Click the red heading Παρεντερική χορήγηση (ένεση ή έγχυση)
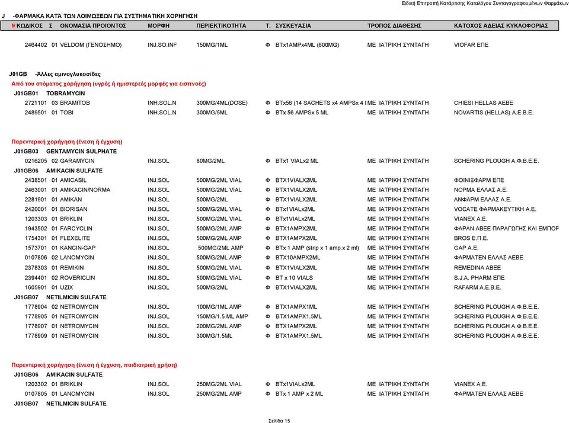569x423 pixels. (x=67, y=142)
